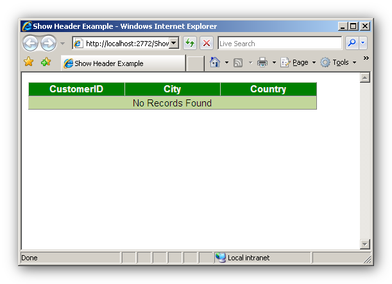Click Add to Favorites icon
Viewport: 392px width, 284px height.
(x=46, y=63)
